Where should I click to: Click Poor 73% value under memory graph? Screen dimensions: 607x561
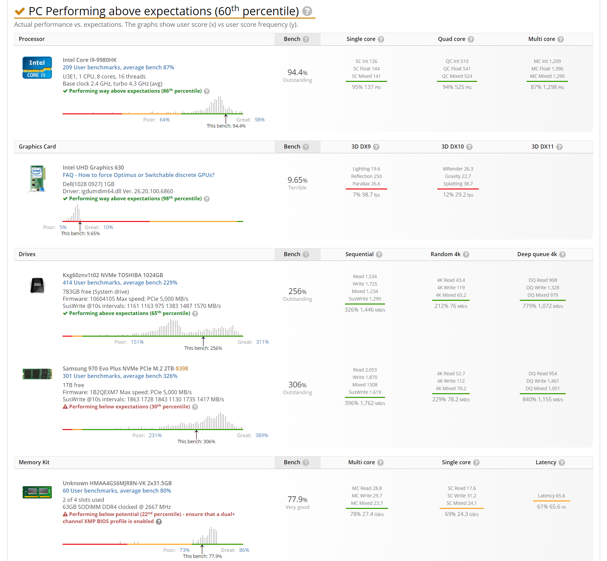coord(185,550)
